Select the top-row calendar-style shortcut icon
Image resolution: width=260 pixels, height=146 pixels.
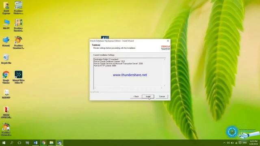point(18,8)
